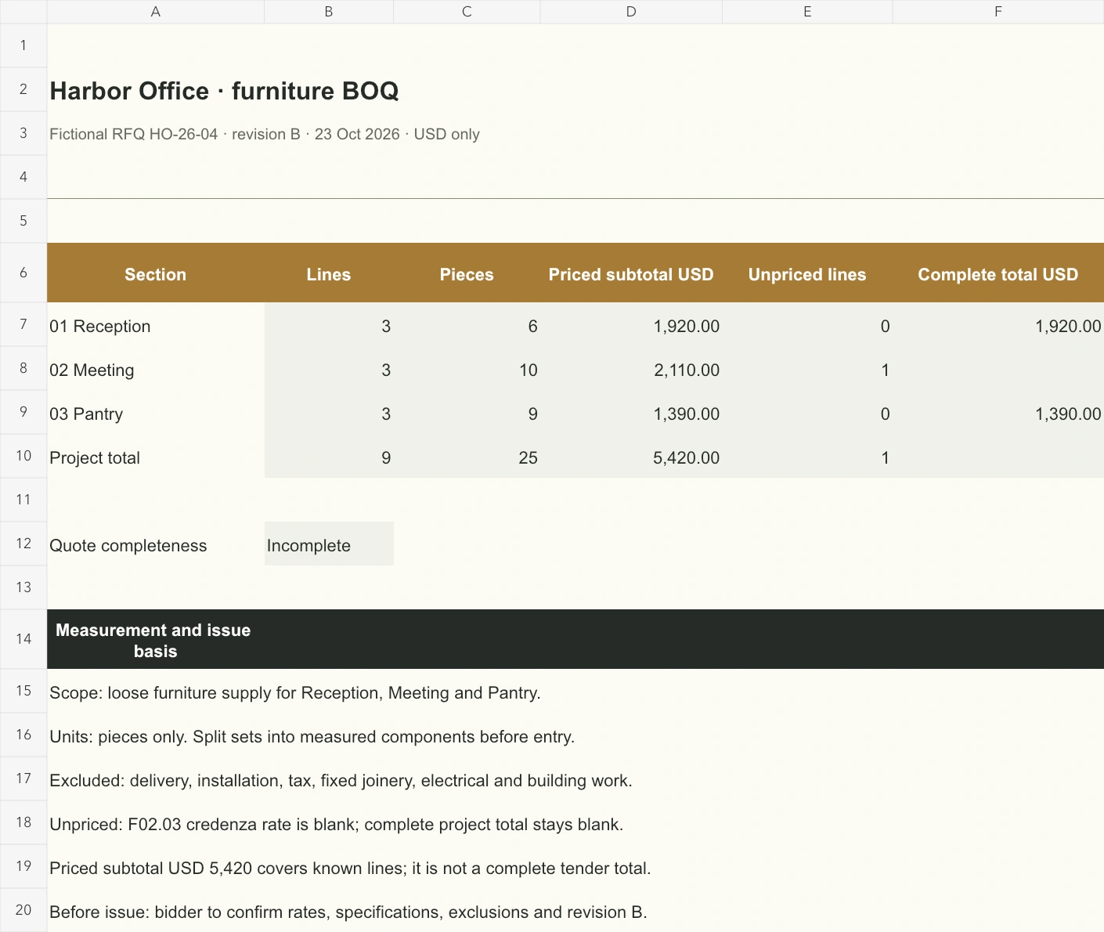Select the 'Lines' header cell
Viewport: 1104px width, 932px height.
click(329, 273)
